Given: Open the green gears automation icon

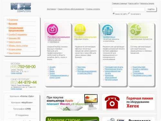Looking at the screenshot, I should [x=135, y=29].
